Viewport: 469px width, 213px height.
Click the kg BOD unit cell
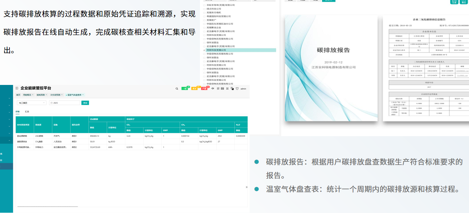pyautogui.click(x=116, y=142)
